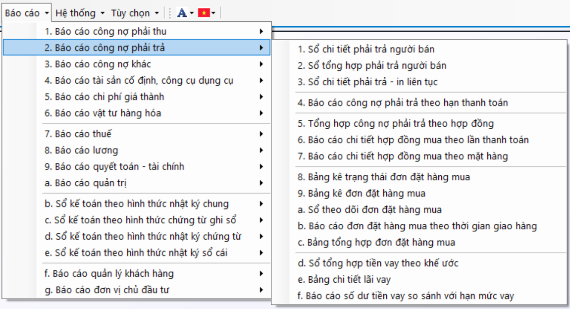Choose Báo cáo công nợ phải trả theo hạn thanh toán
570x309 pixels.
pos(403,103)
